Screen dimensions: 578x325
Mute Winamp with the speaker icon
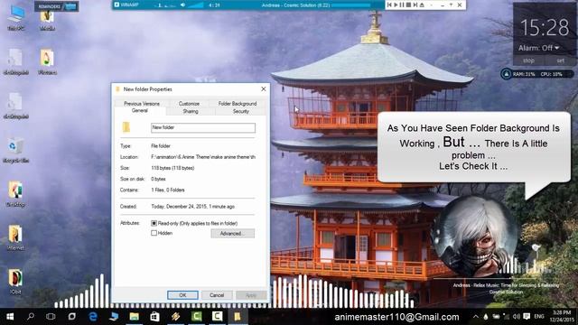click(182, 5)
